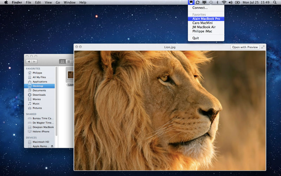Click the house icon beside Philippe
Viewport: 281px width, 176px height.
coord(30,73)
